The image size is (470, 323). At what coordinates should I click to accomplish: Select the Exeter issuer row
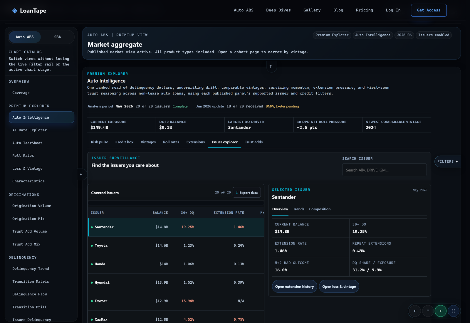point(176,301)
